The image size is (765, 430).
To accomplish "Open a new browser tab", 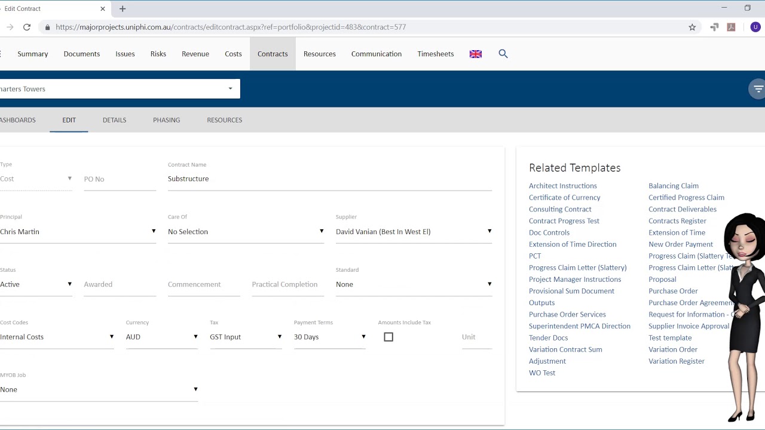I will coord(123,8).
